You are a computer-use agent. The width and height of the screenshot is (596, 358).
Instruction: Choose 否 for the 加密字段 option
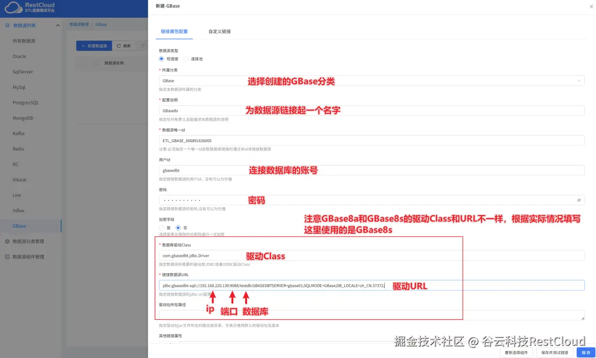point(178,228)
